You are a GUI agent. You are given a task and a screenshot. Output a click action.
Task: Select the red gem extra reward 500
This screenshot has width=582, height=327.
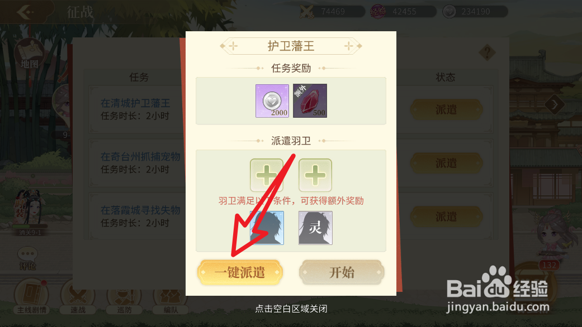(x=310, y=101)
